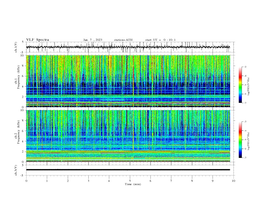Click the ch.1 spectrogram panel
Image resolution: width=263 pixels, height=203 pixels.
click(128, 81)
